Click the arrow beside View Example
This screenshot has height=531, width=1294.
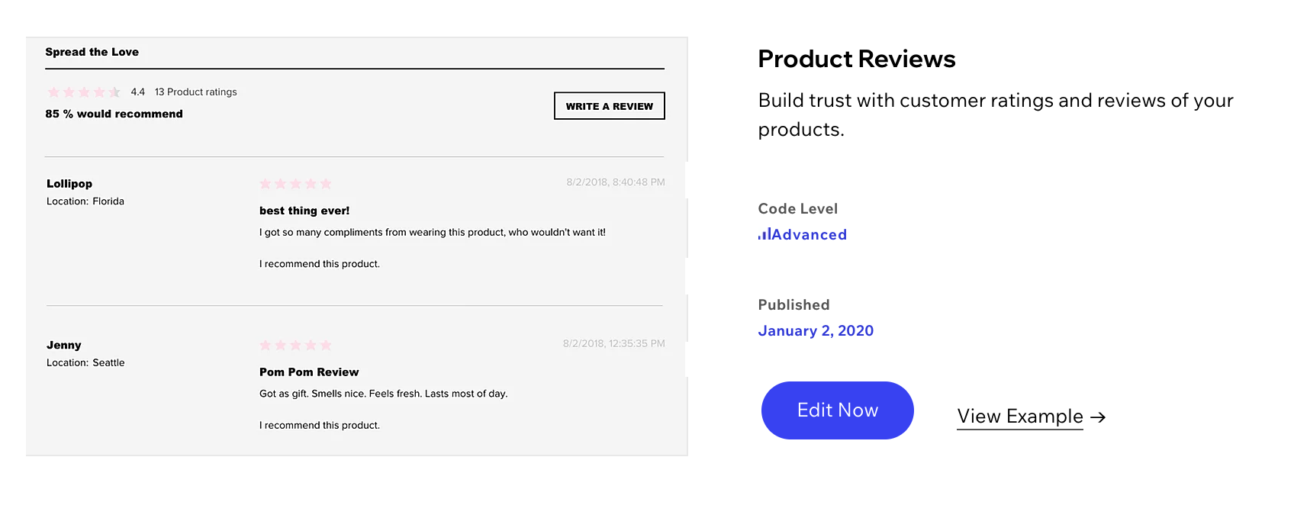click(x=1098, y=417)
